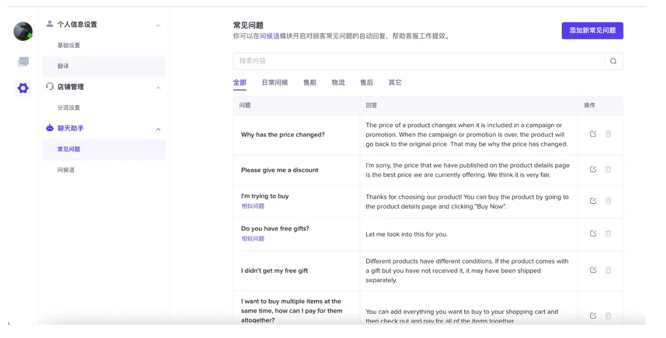
Task: Edit the 'buy multiple items' FAQ entry
Action: 593,315
